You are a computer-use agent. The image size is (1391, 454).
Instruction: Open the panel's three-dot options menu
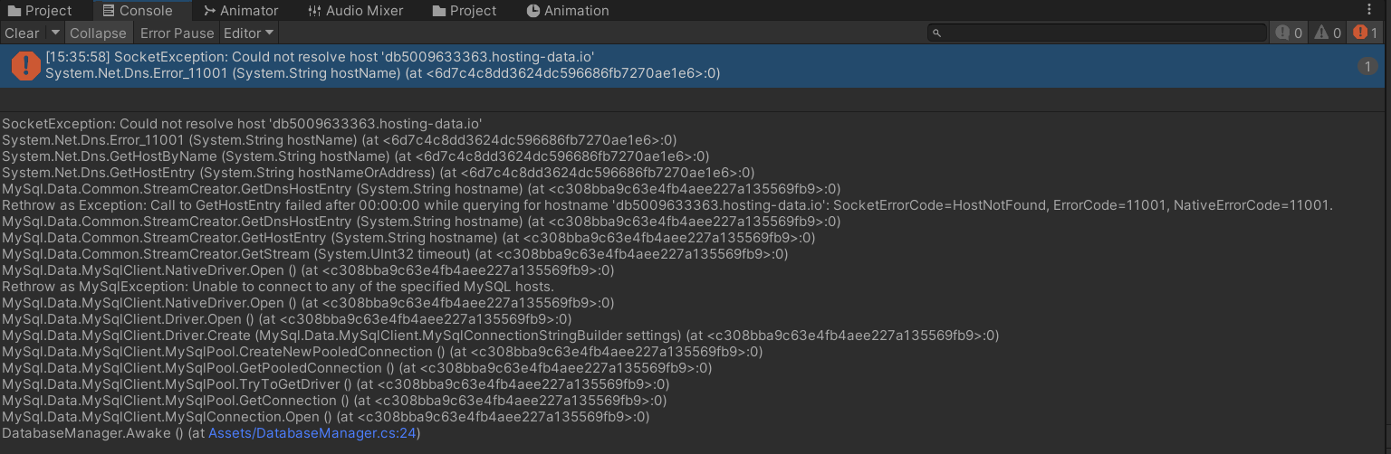(1369, 10)
